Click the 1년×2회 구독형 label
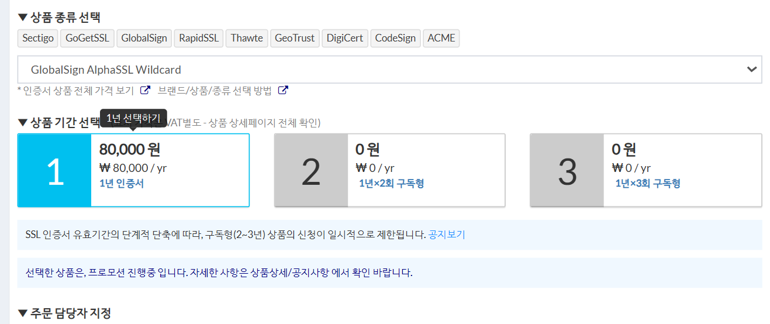 click(391, 184)
